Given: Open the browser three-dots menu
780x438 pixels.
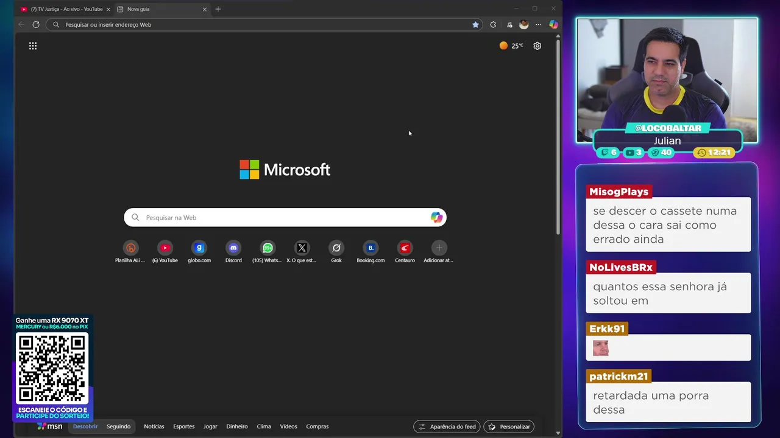Looking at the screenshot, I should [538, 24].
